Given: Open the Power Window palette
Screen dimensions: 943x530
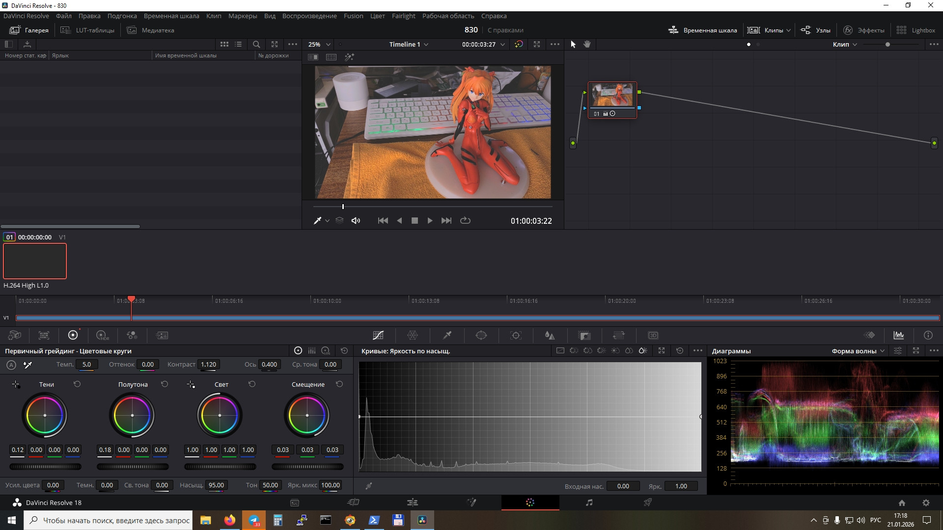Looking at the screenshot, I should coord(481,335).
